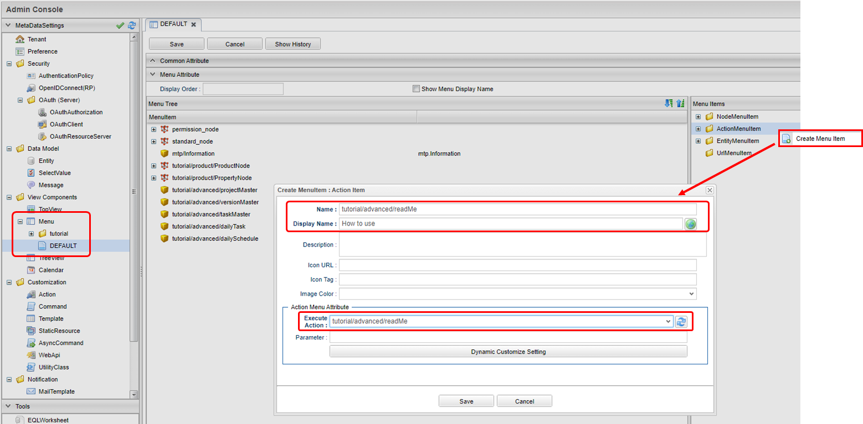Click the Display Name input field
863x424 pixels.
(511, 224)
